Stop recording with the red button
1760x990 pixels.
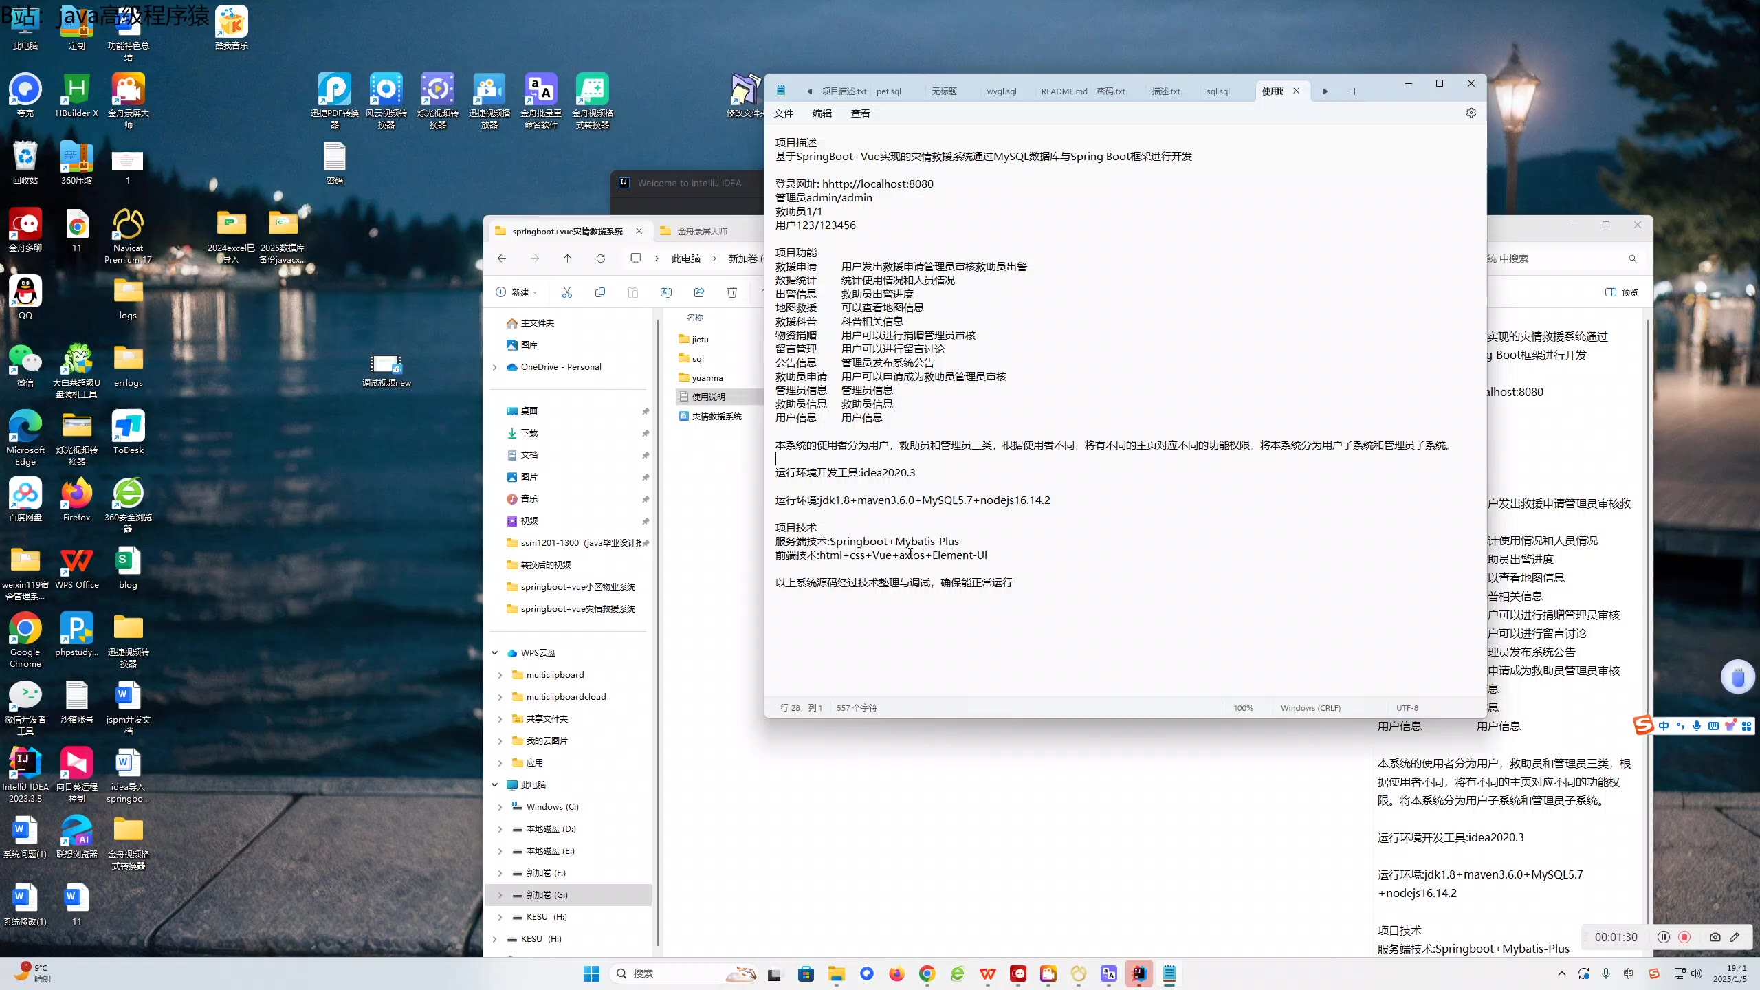click(1684, 937)
